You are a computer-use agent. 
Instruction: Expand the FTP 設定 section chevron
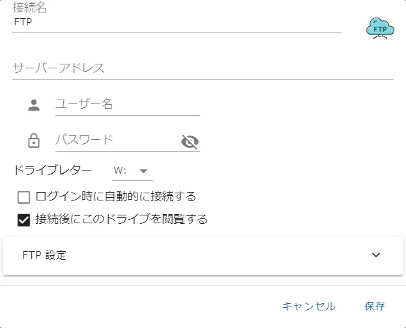[x=376, y=255]
